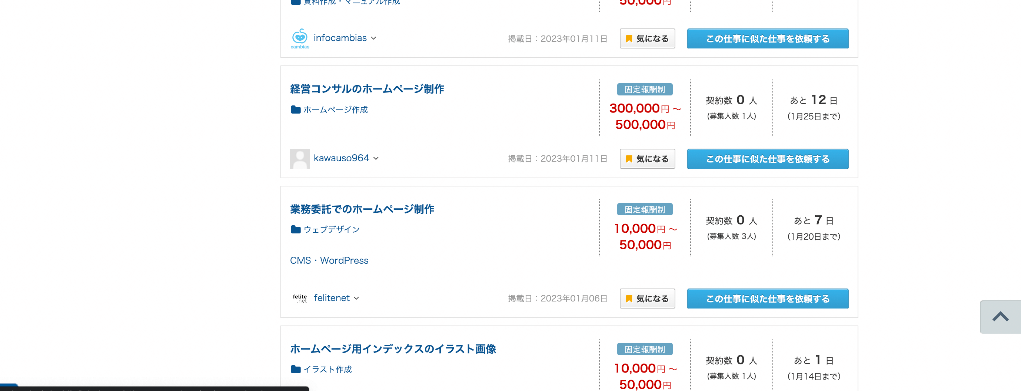Open the 業務委託でのホームページ制作 job listing
The width and height of the screenshot is (1021, 391).
tap(362, 209)
